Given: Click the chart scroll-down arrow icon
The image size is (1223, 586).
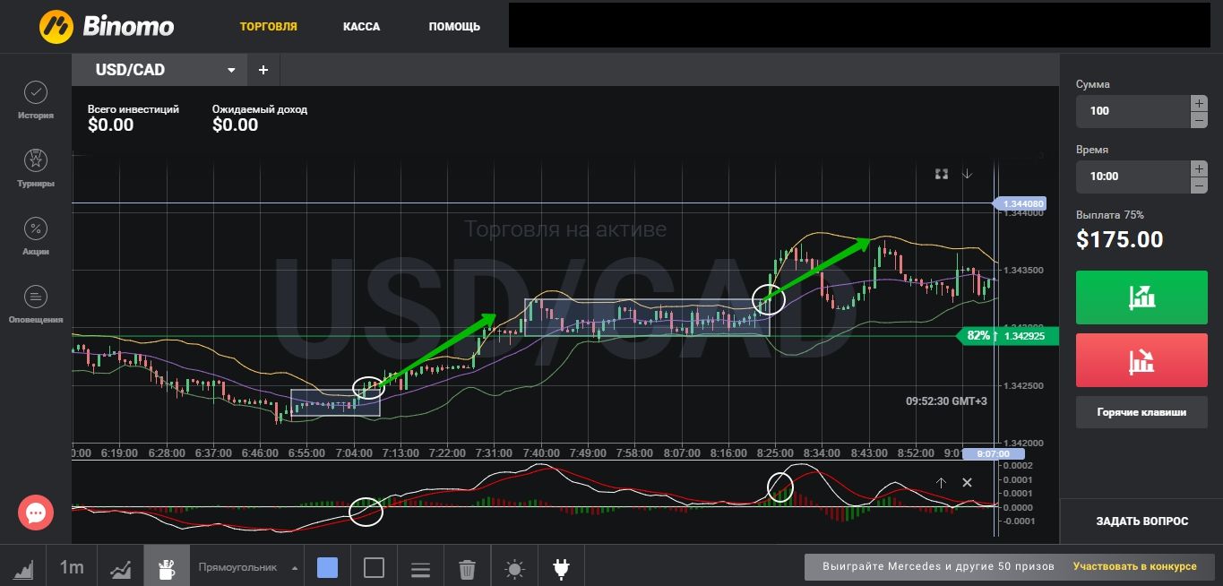Looking at the screenshot, I should [967, 174].
